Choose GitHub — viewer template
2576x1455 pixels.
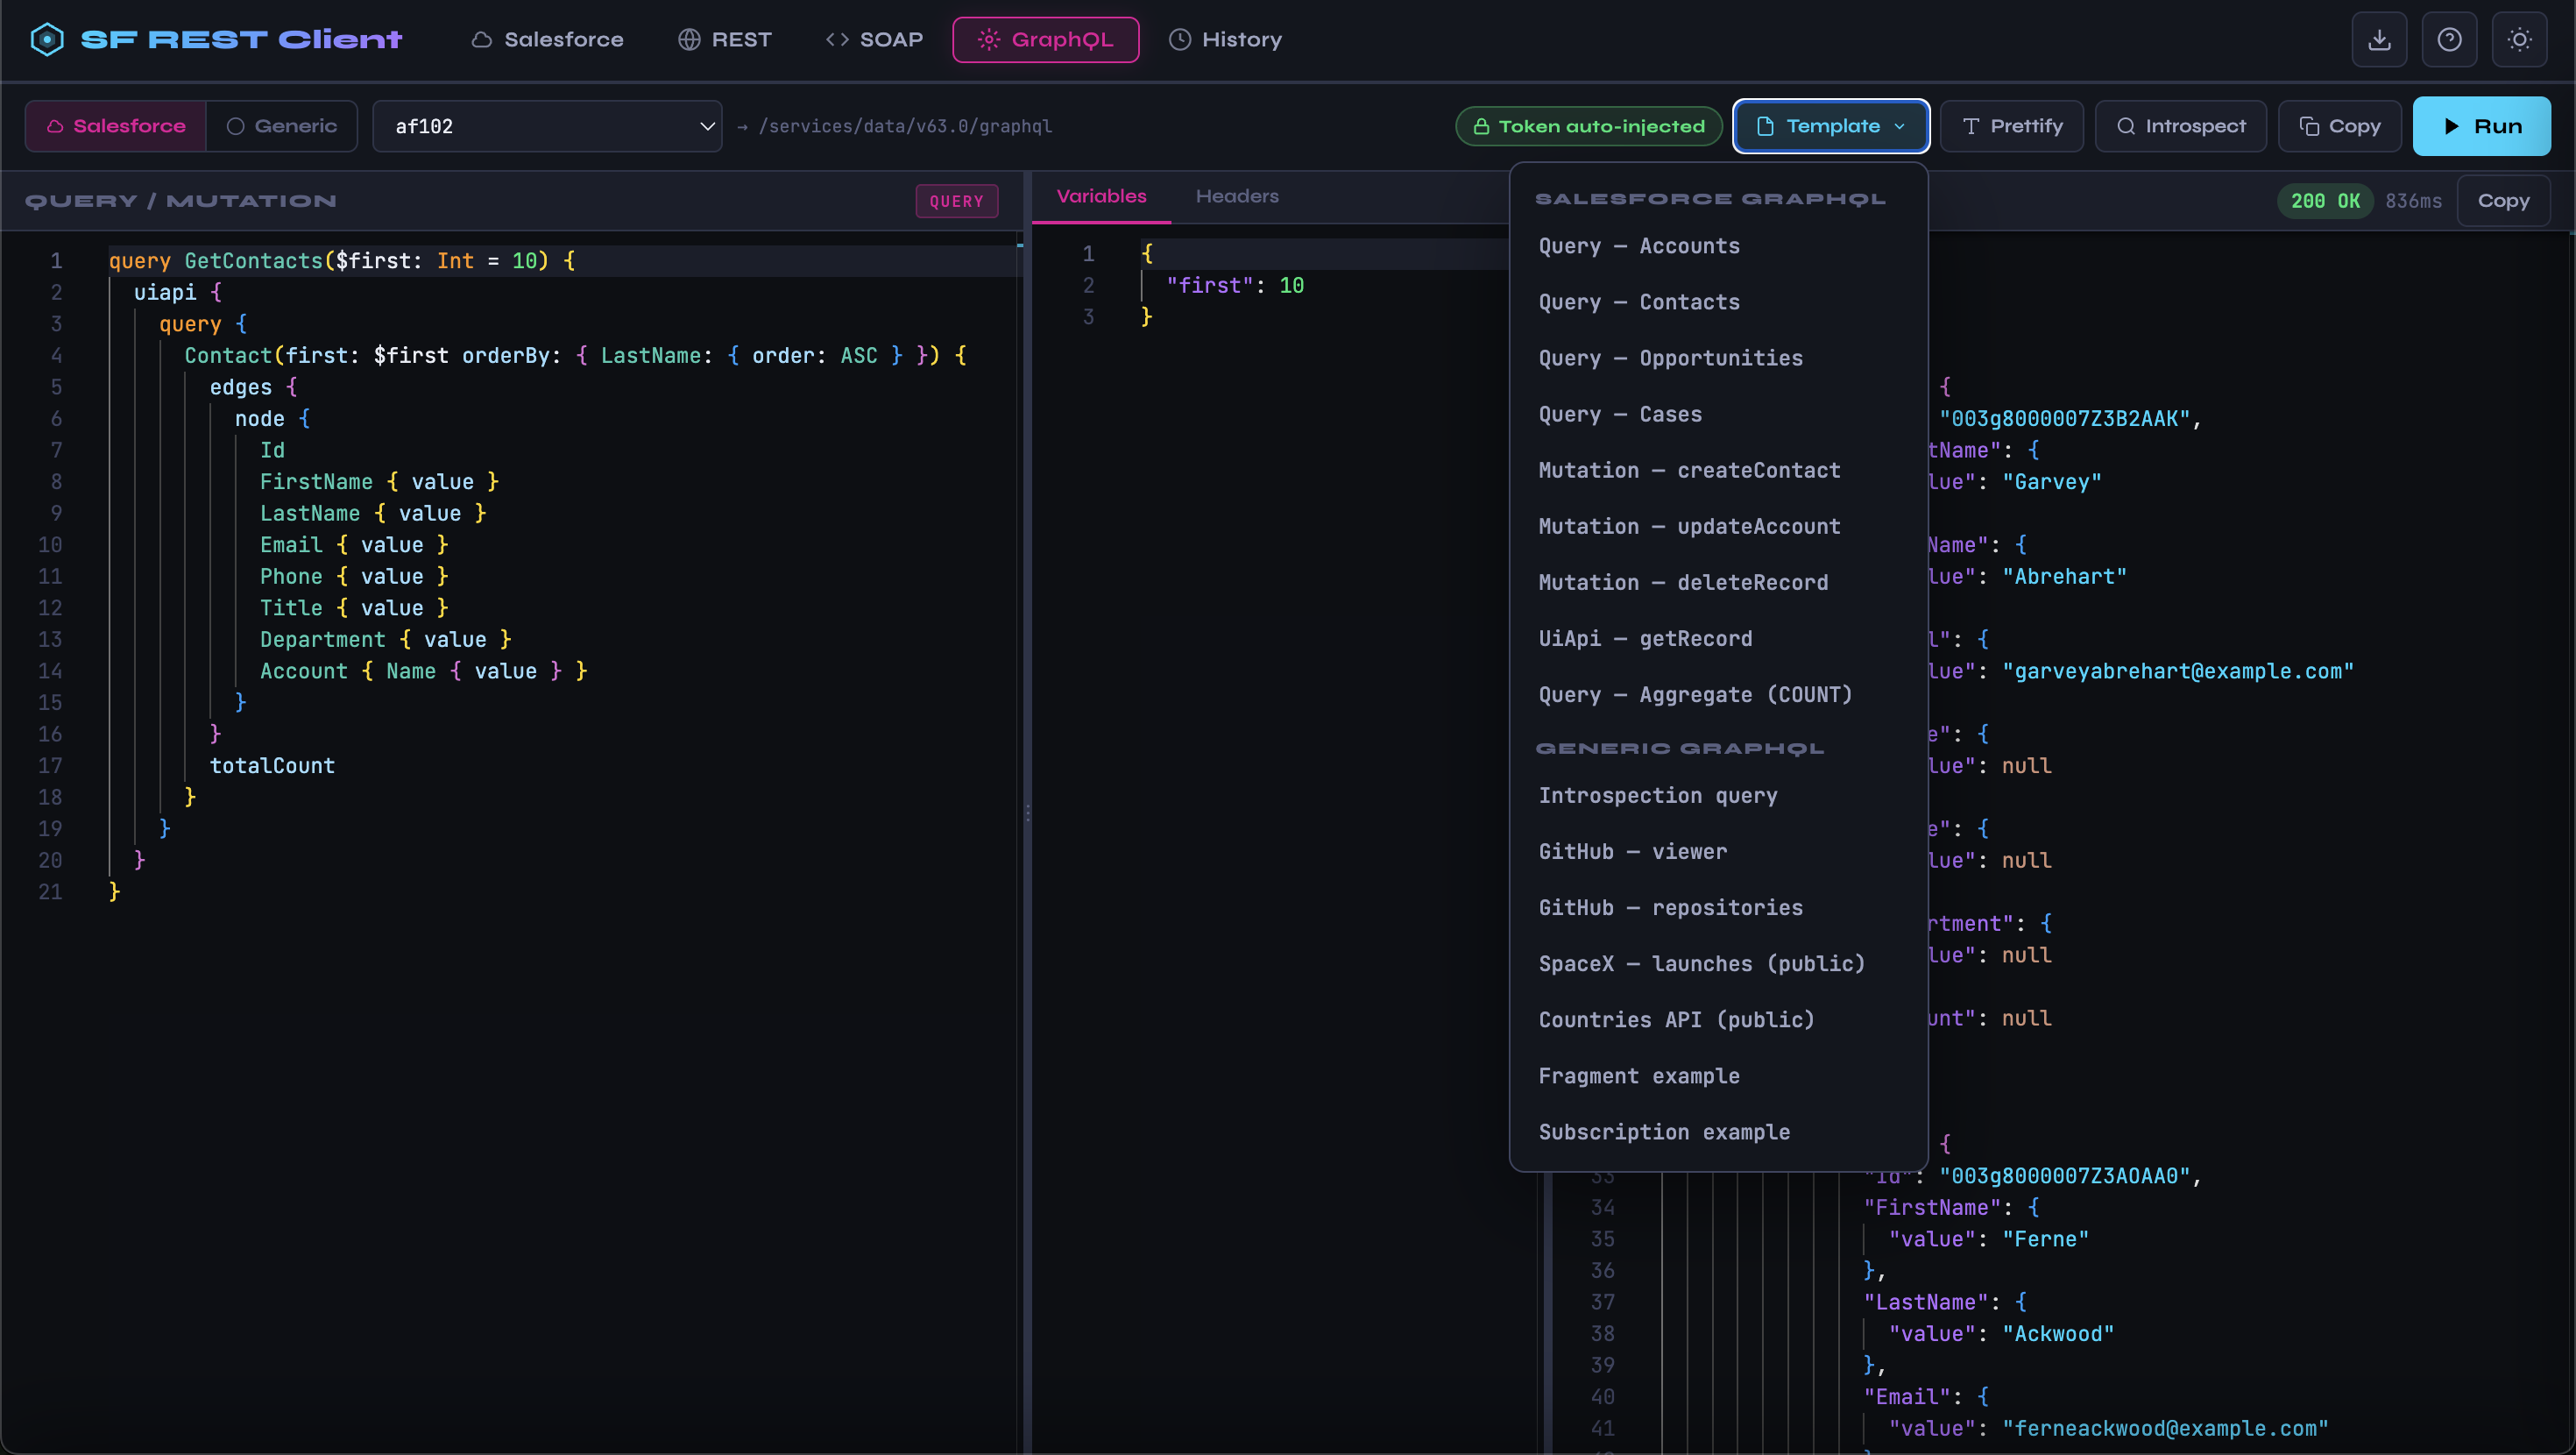1718,852
